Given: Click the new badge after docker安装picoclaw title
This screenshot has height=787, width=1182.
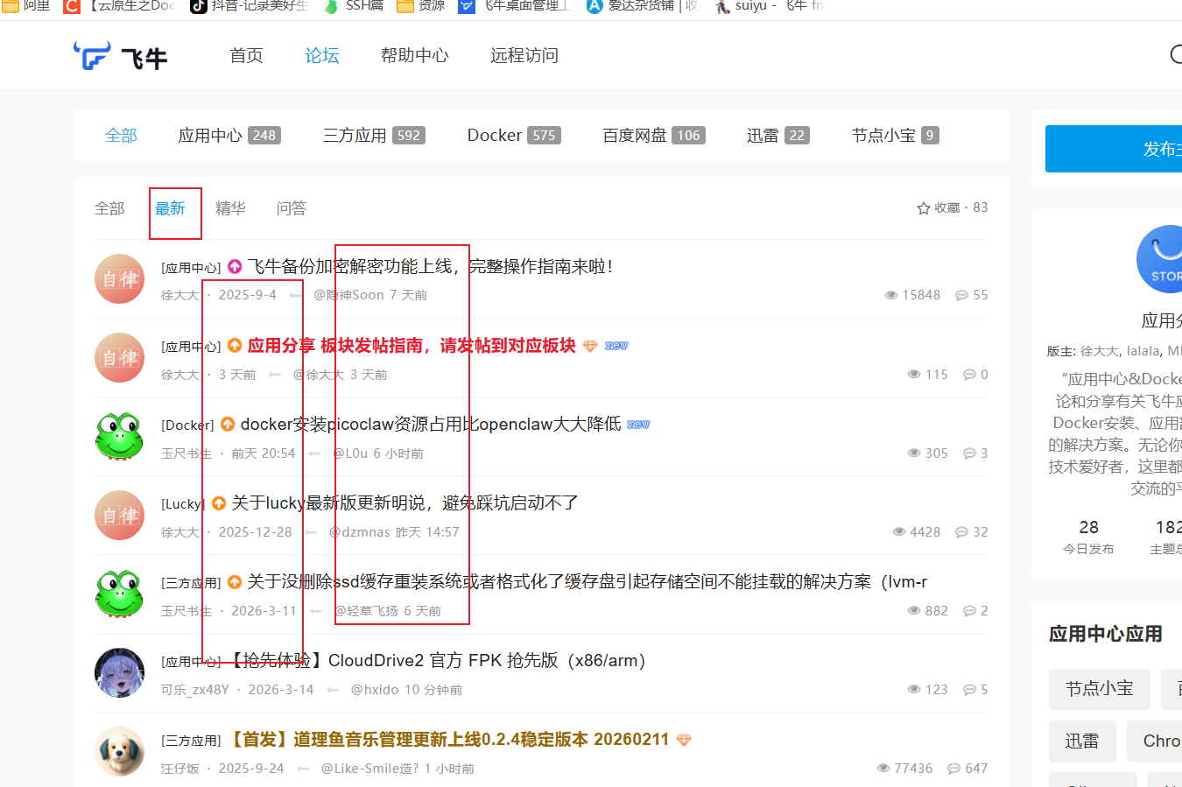Looking at the screenshot, I should pyautogui.click(x=638, y=425).
